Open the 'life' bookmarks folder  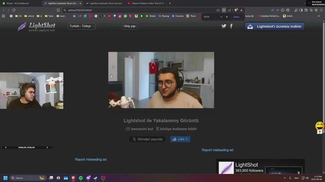click(x=18, y=16)
